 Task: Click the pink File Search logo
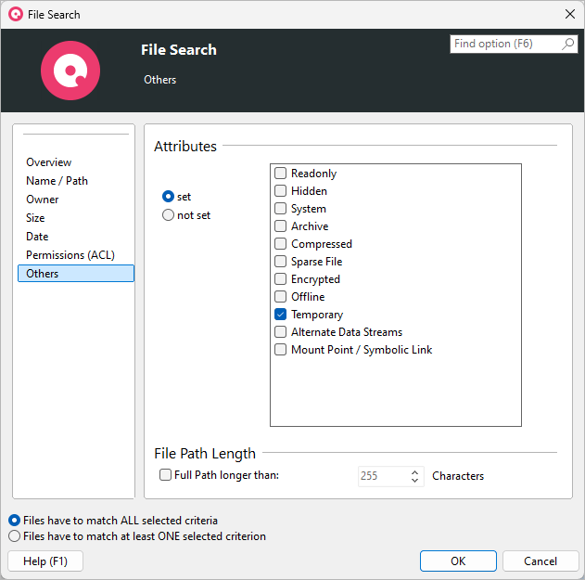[x=70, y=71]
